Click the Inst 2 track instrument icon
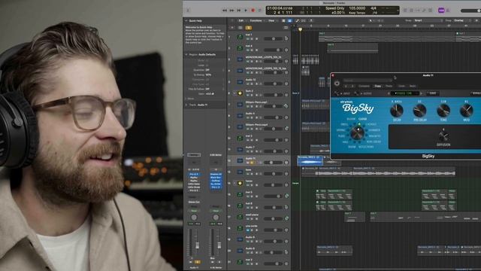Image resolution: width=481 pixels, height=271 pixels. tap(240, 139)
